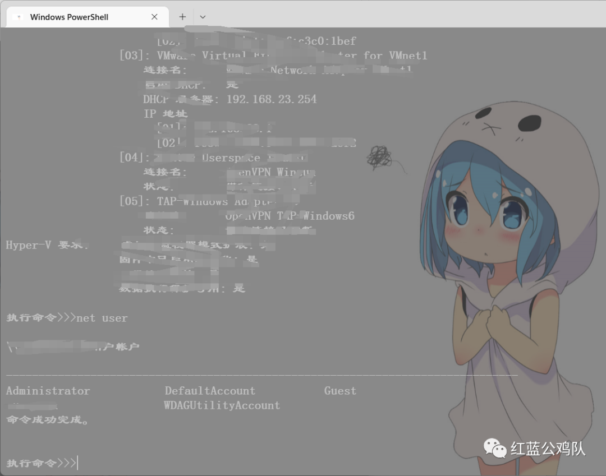Click the 'IP 地址' label
606x476 pixels.
pos(166,114)
